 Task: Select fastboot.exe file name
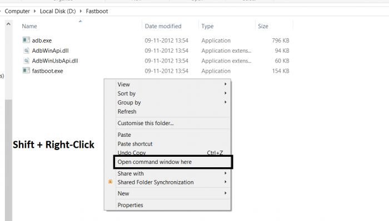(x=47, y=71)
